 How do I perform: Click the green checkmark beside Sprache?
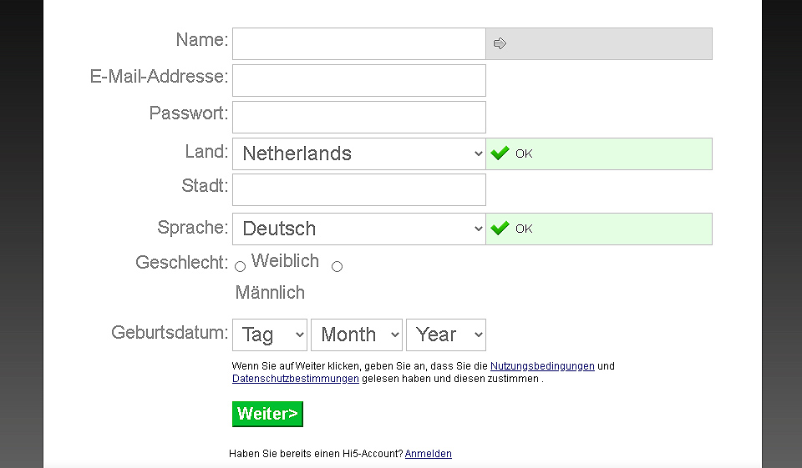500,229
